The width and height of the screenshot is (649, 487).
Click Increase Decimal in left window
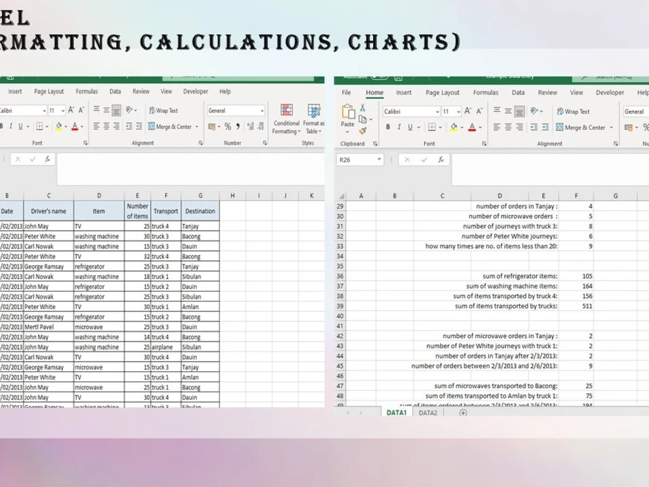click(251, 127)
